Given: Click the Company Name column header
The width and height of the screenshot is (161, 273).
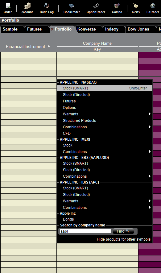Looking at the screenshot, I should (97, 43).
